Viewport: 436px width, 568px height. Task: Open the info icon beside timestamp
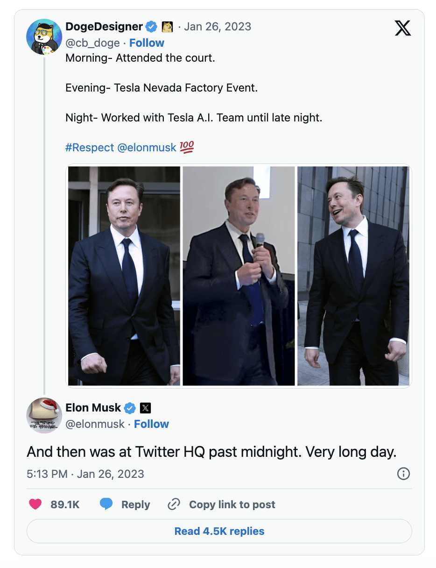coord(403,474)
